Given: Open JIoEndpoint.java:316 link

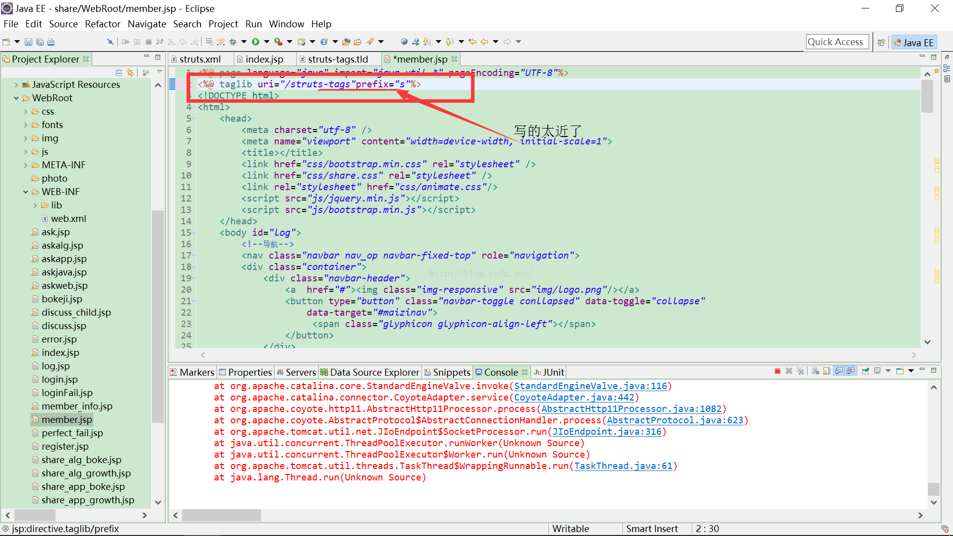Looking at the screenshot, I should [x=607, y=432].
